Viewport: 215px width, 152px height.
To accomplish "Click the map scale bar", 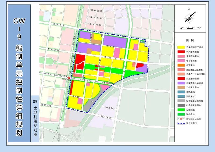I will (191, 28).
